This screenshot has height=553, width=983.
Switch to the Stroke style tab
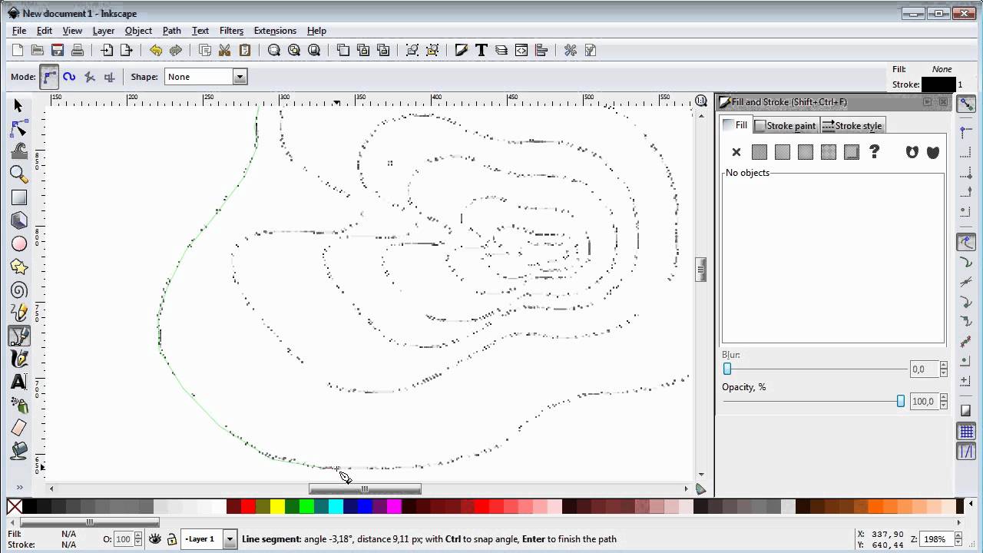coord(853,125)
